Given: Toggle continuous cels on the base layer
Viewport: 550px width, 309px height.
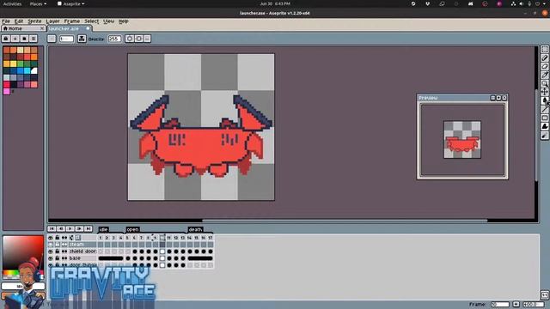Looking at the screenshot, I should (x=64, y=258).
